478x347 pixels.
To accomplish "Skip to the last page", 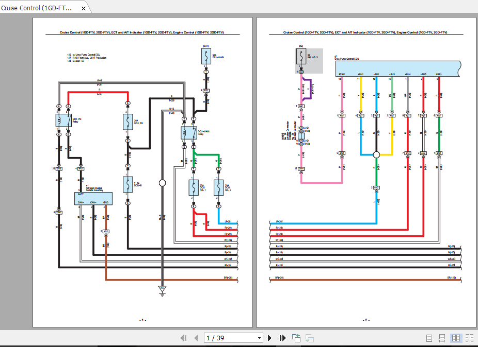I will coord(282,338).
